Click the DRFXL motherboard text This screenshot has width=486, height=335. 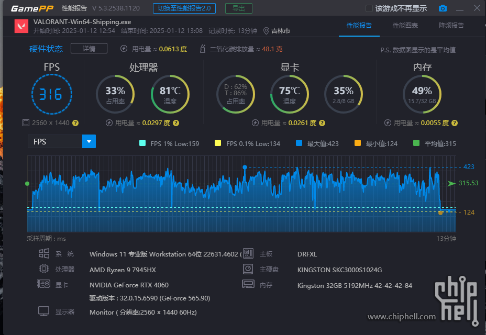307,254
